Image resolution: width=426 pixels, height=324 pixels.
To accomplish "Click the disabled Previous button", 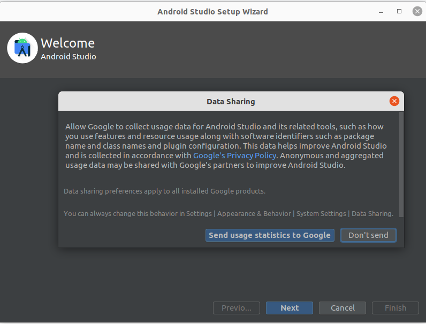I will click(236, 308).
